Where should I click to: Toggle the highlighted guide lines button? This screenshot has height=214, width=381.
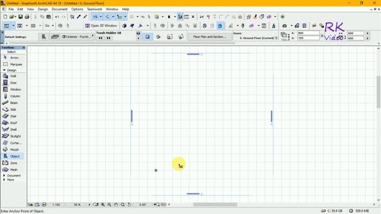(x=95, y=17)
